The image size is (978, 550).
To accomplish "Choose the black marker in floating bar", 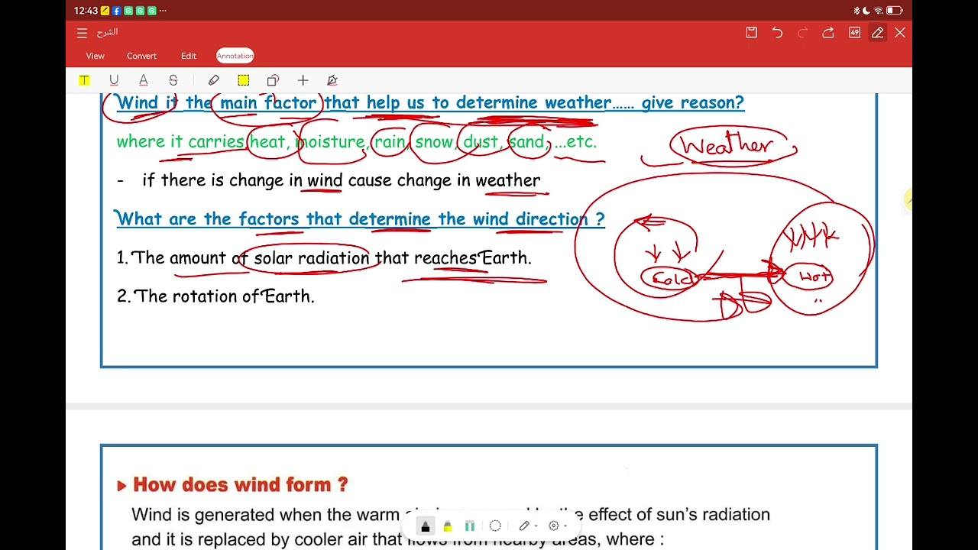I will [426, 526].
